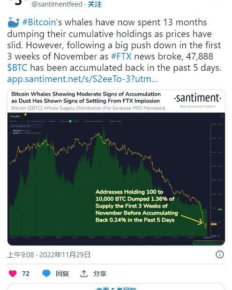Follow the account via 关注
Viewport: 232px width, 290px height.
click(x=95, y=4)
